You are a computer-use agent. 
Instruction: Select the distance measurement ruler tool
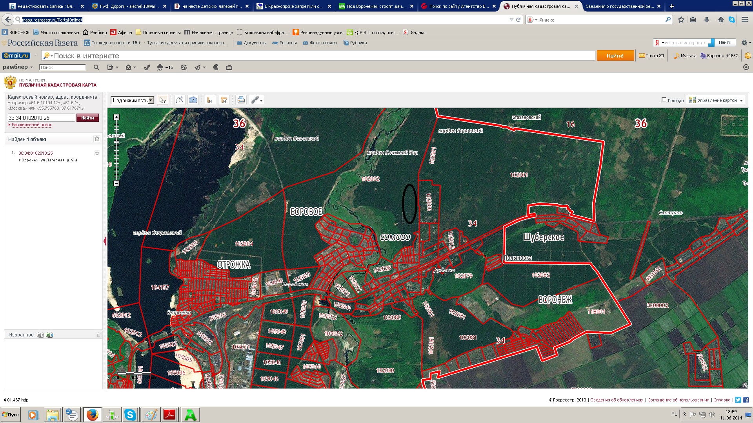coord(210,100)
